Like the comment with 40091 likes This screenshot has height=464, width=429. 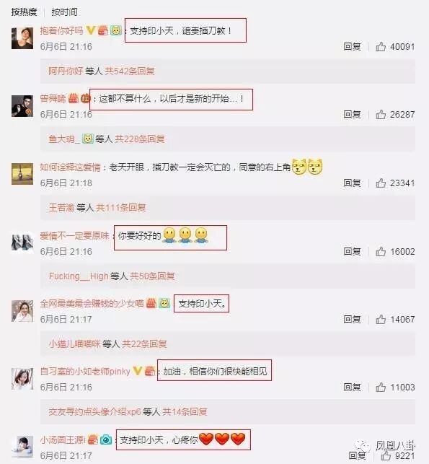(x=381, y=46)
